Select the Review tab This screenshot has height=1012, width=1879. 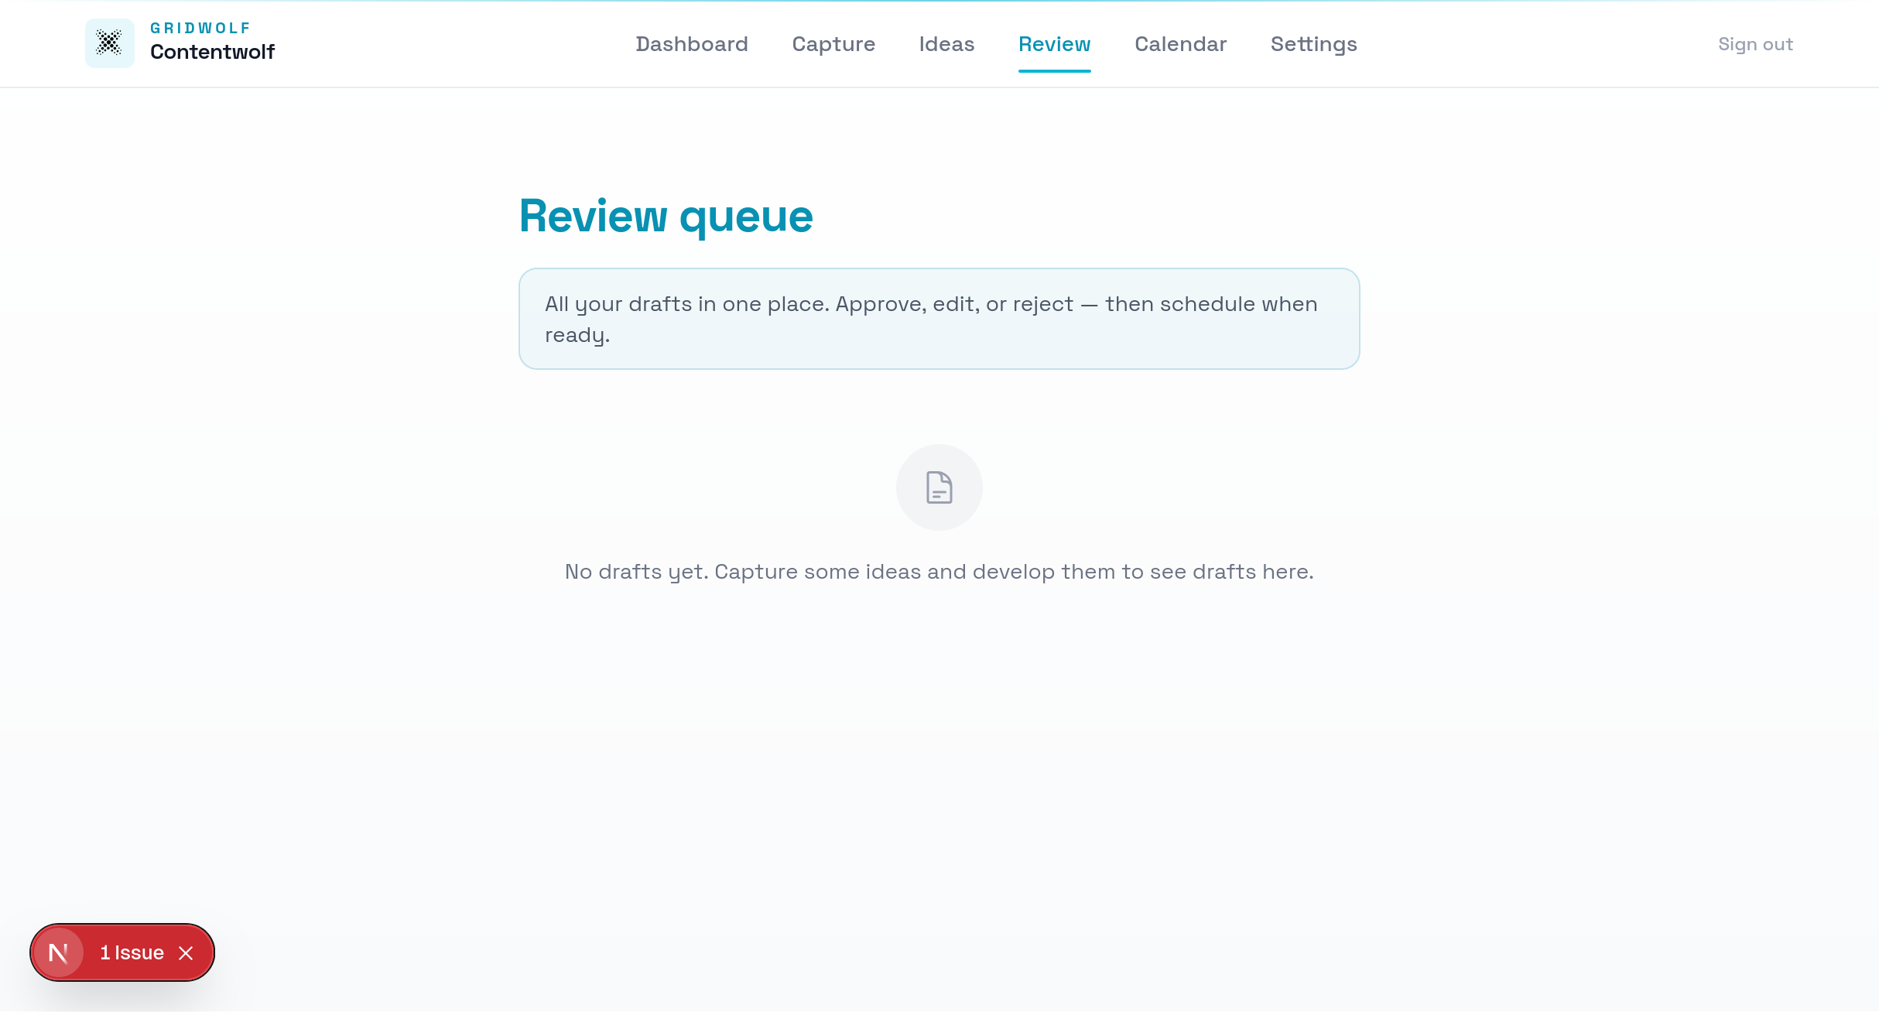point(1054,44)
